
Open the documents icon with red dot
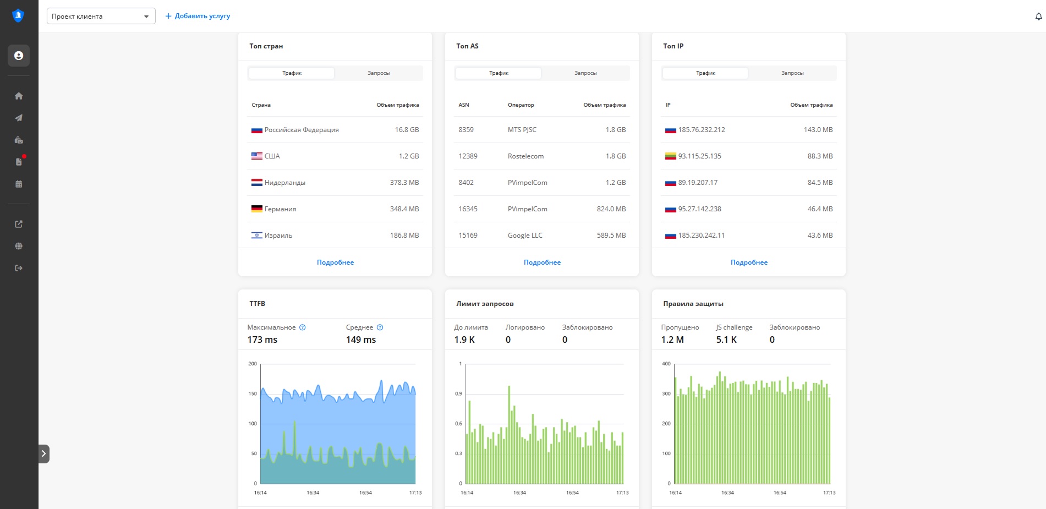coord(19,162)
